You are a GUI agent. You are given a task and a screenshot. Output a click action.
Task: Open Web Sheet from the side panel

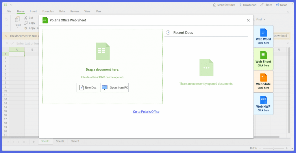pyautogui.click(x=263, y=59)
